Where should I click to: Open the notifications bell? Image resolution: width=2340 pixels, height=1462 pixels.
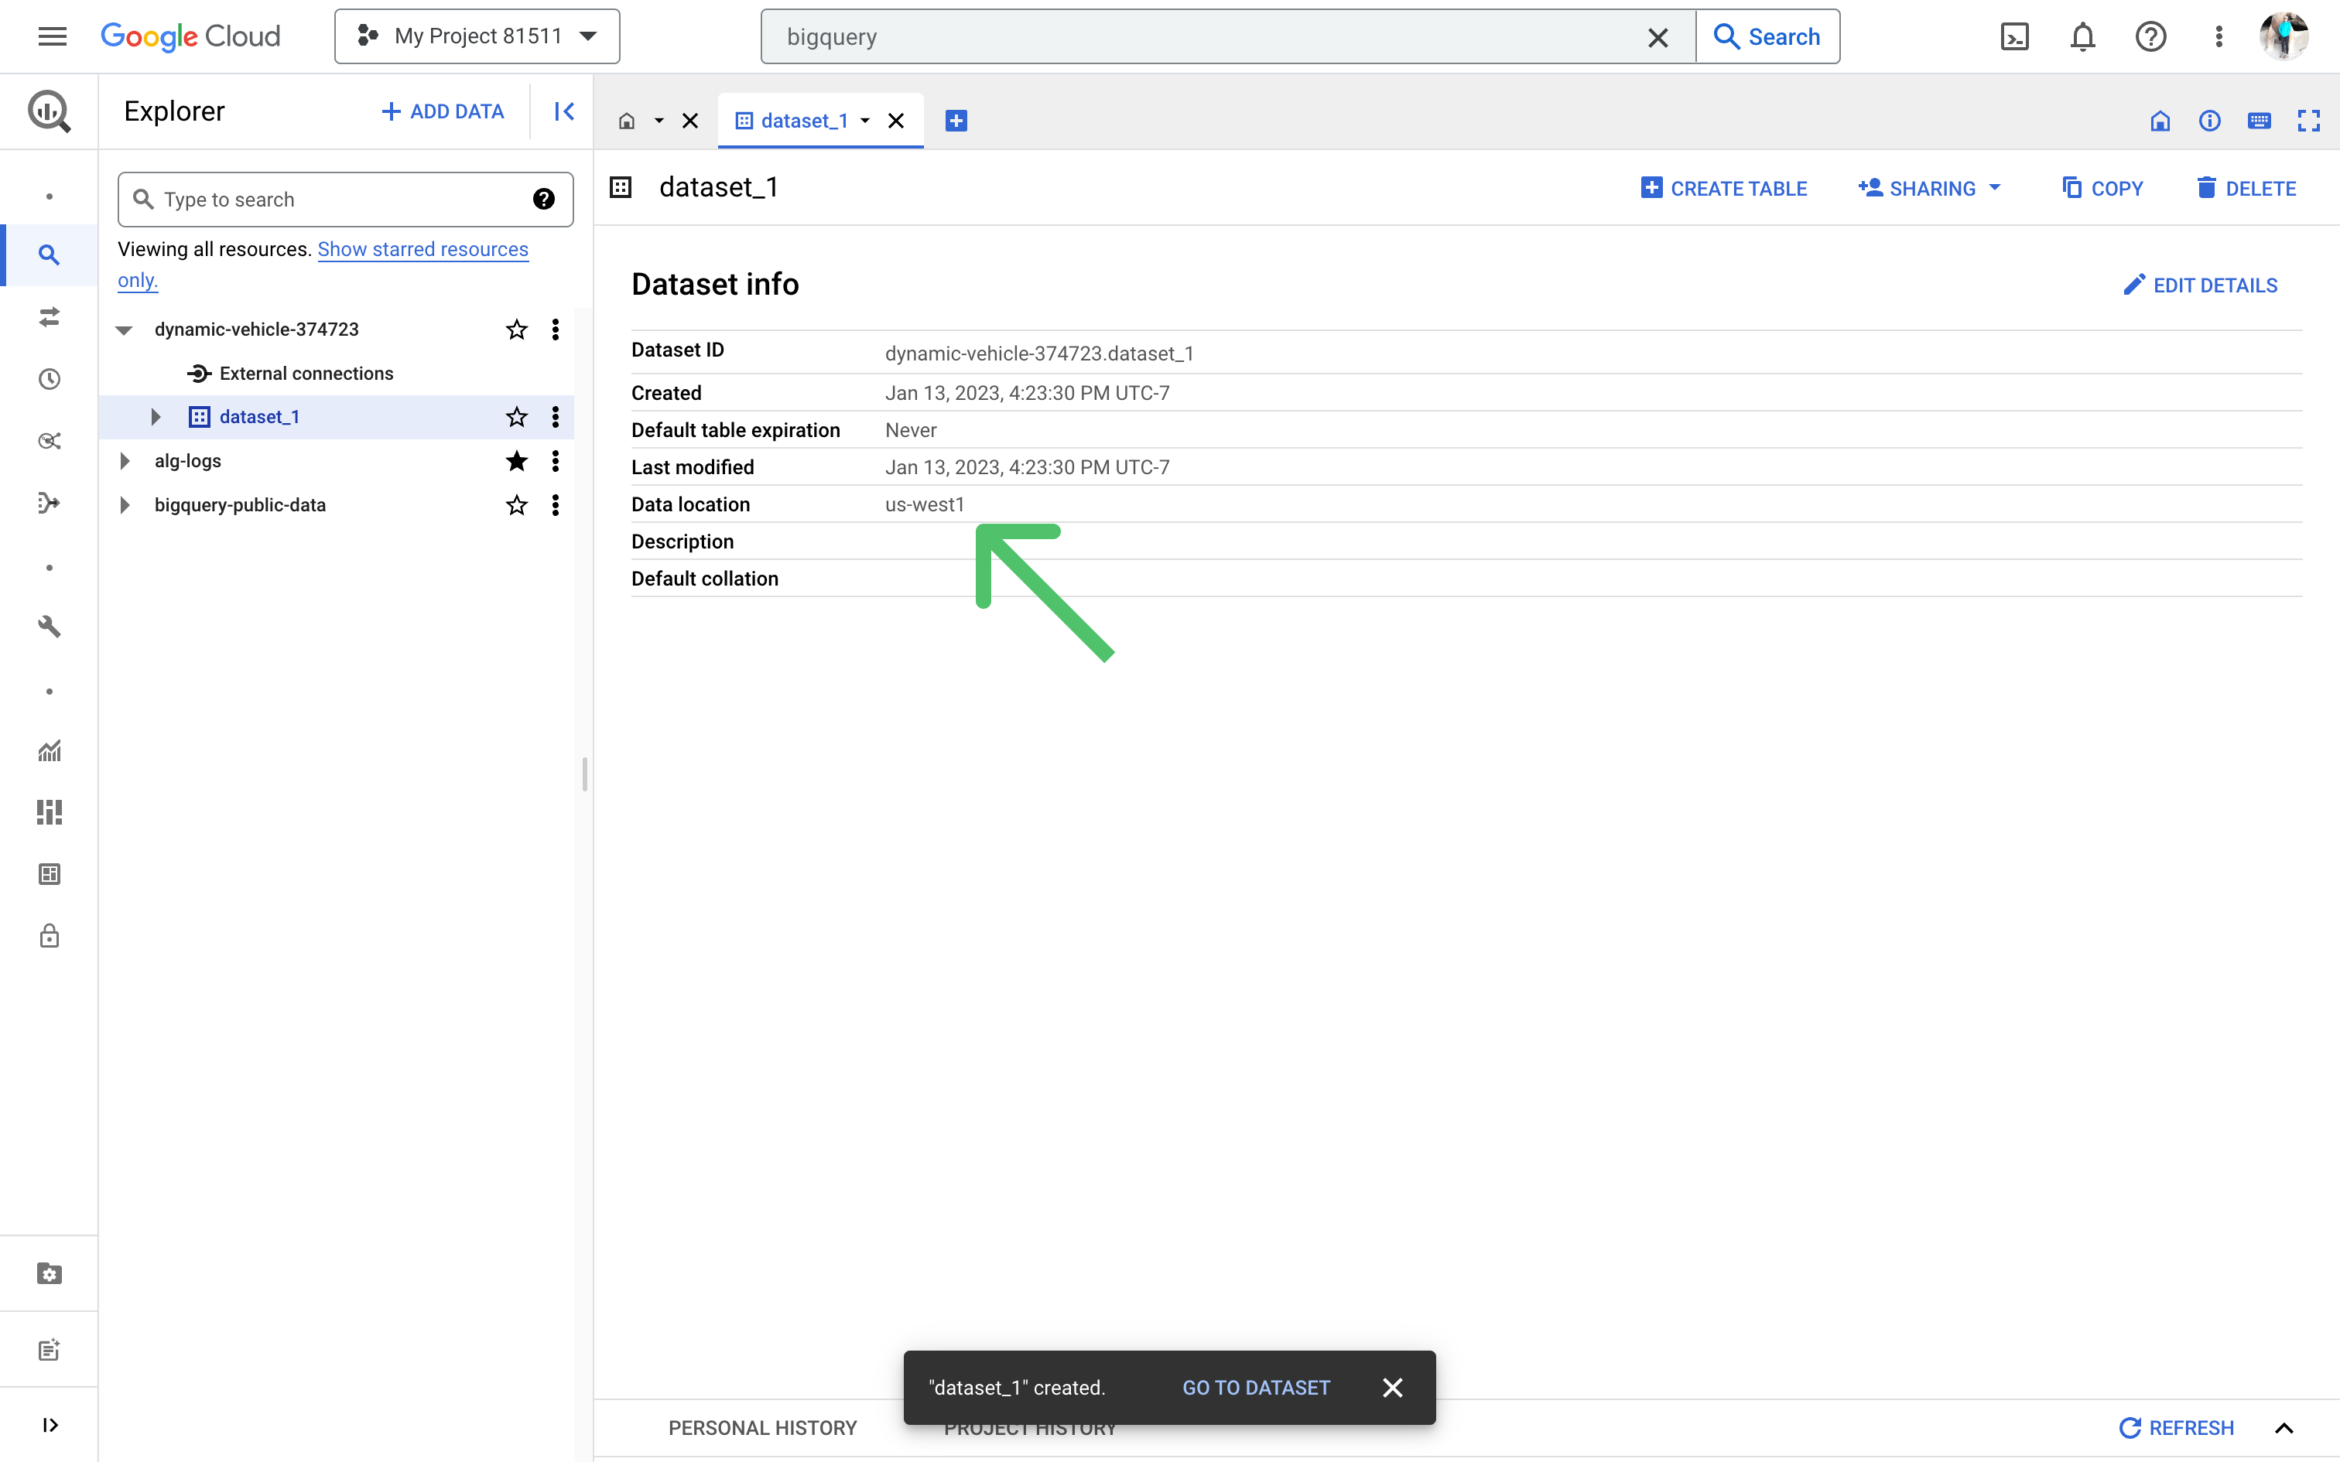point(2082,36)
